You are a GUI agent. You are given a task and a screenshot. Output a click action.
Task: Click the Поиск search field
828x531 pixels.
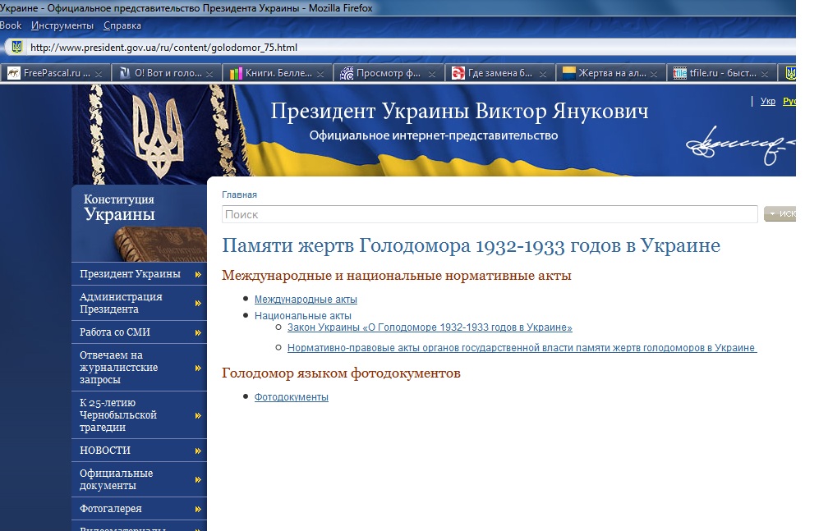pyautogui.click(x=489, y=214)
